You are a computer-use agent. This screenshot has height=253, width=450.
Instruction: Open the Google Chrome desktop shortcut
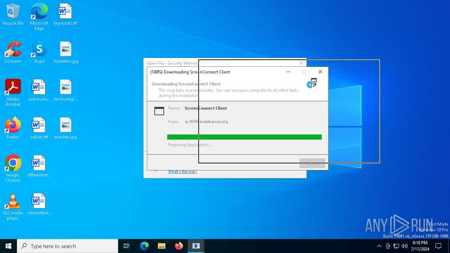pos(13,169)
